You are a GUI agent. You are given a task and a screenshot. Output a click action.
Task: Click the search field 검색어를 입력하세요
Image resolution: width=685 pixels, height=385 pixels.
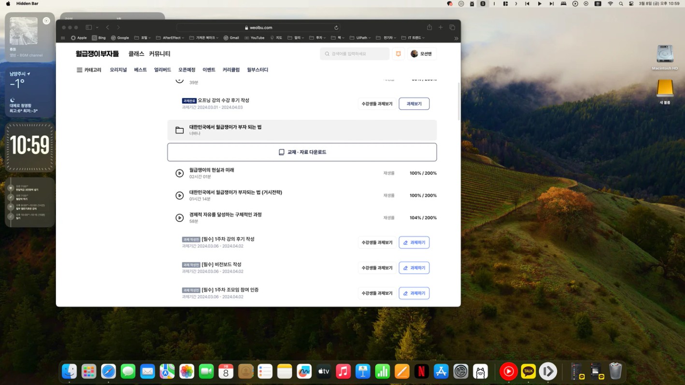click(x=355, y=54)
